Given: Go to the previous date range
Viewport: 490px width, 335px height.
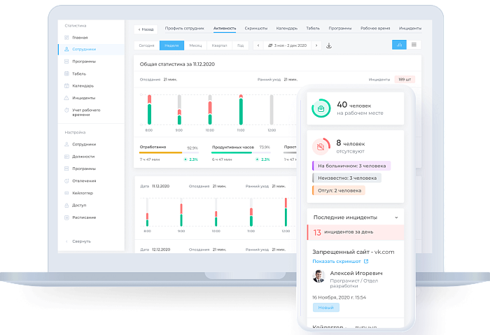Looking at the screenshot, I should (x=258, y=45).
